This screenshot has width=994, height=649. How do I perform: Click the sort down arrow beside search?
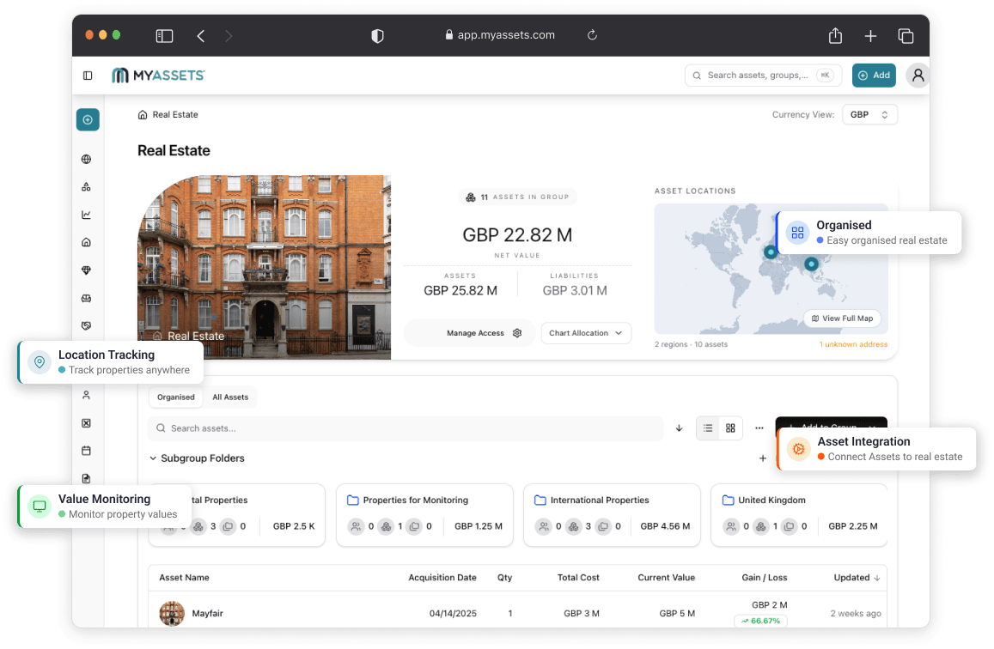pyautogui.click(x=679, y=428)
